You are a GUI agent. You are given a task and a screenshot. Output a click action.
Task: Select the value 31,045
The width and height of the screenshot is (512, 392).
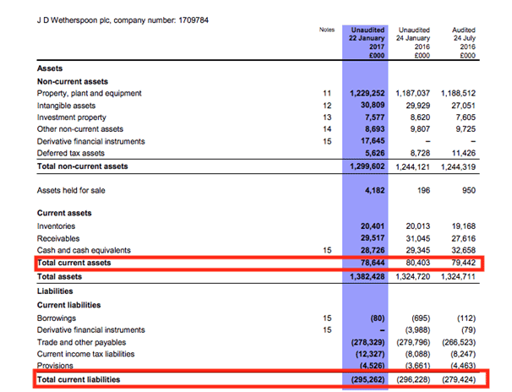[418, 238]
